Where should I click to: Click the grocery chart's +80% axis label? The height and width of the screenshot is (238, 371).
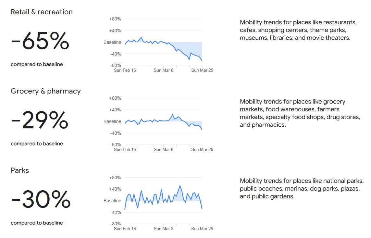coord(115,98)
